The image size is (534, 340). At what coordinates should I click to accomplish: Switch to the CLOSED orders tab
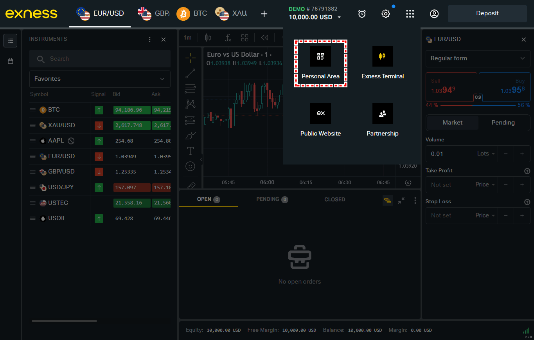click(x=335, y=199)
